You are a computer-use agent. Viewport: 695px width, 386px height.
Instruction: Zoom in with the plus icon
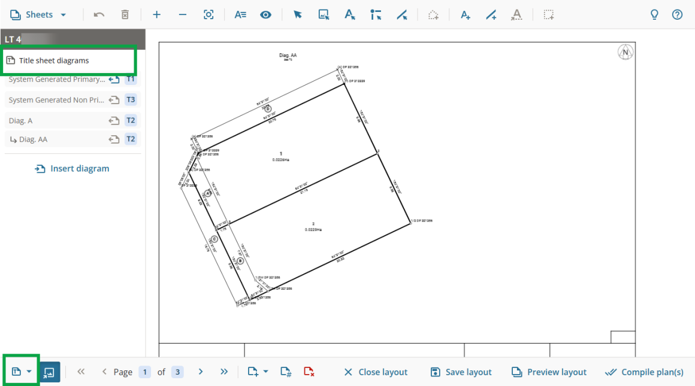coord(156,14)
